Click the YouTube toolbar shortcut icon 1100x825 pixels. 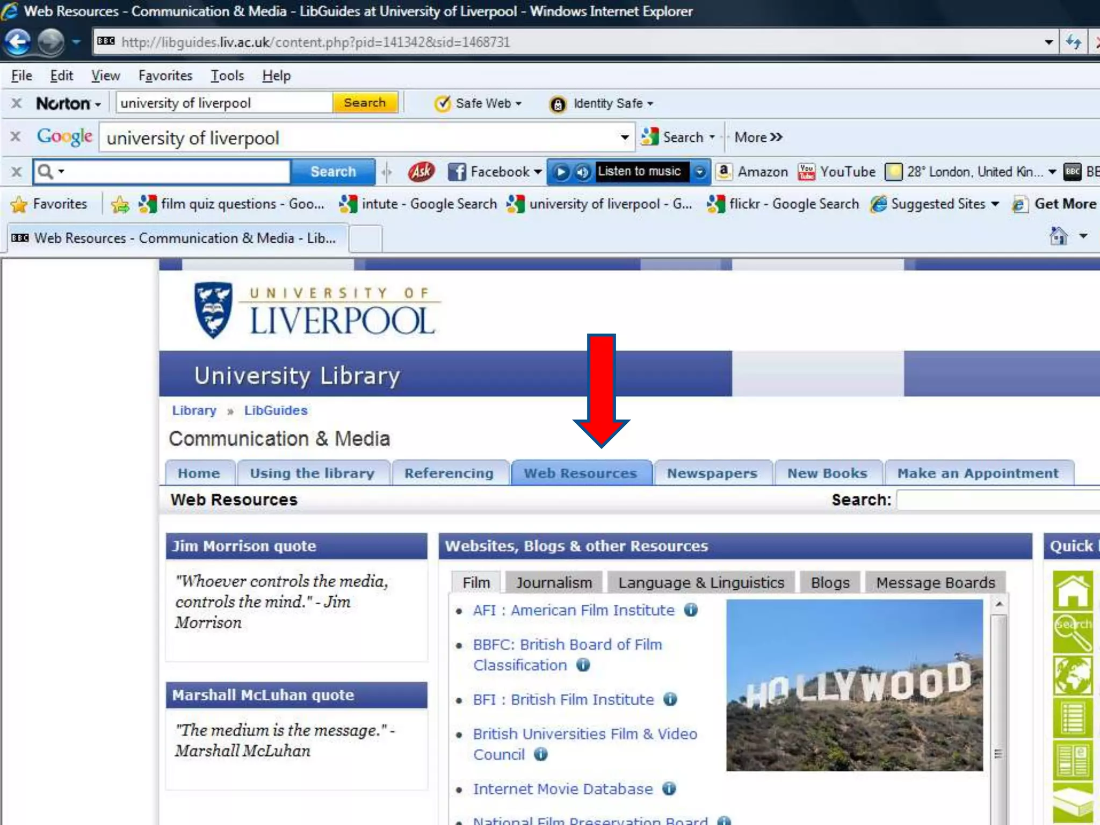(x=806, y=172)
